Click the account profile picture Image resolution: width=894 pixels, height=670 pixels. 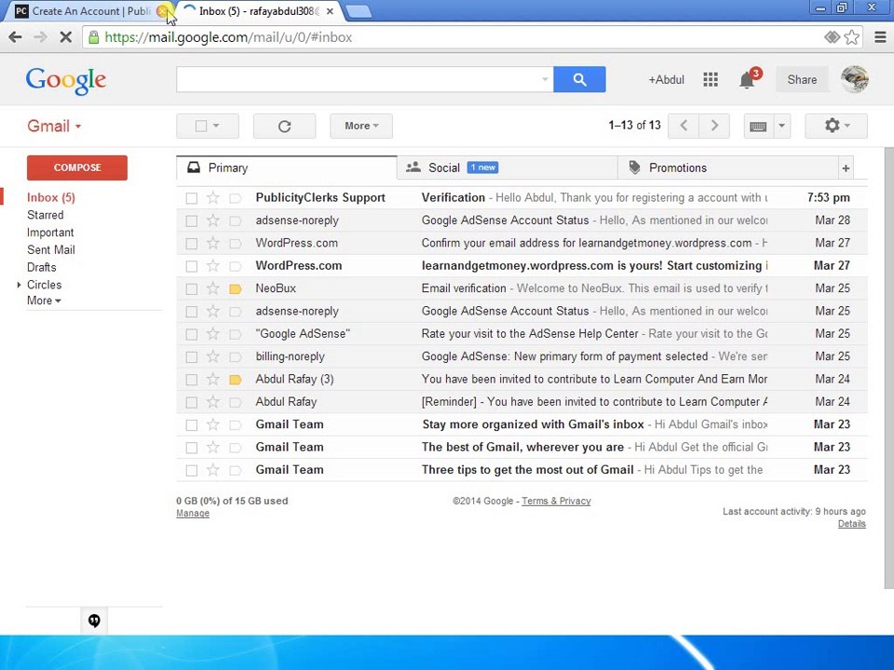[854, 79]
